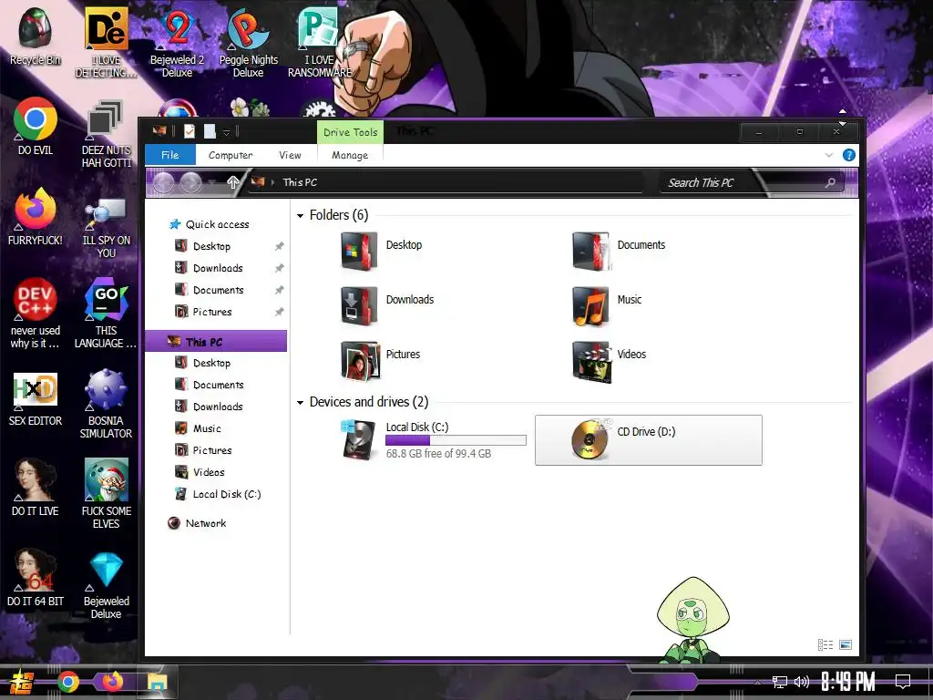Image resolution: width=933 pixels, height=700 pixels.
Task: Click the Forward navigation button
Action: [191, 182]
